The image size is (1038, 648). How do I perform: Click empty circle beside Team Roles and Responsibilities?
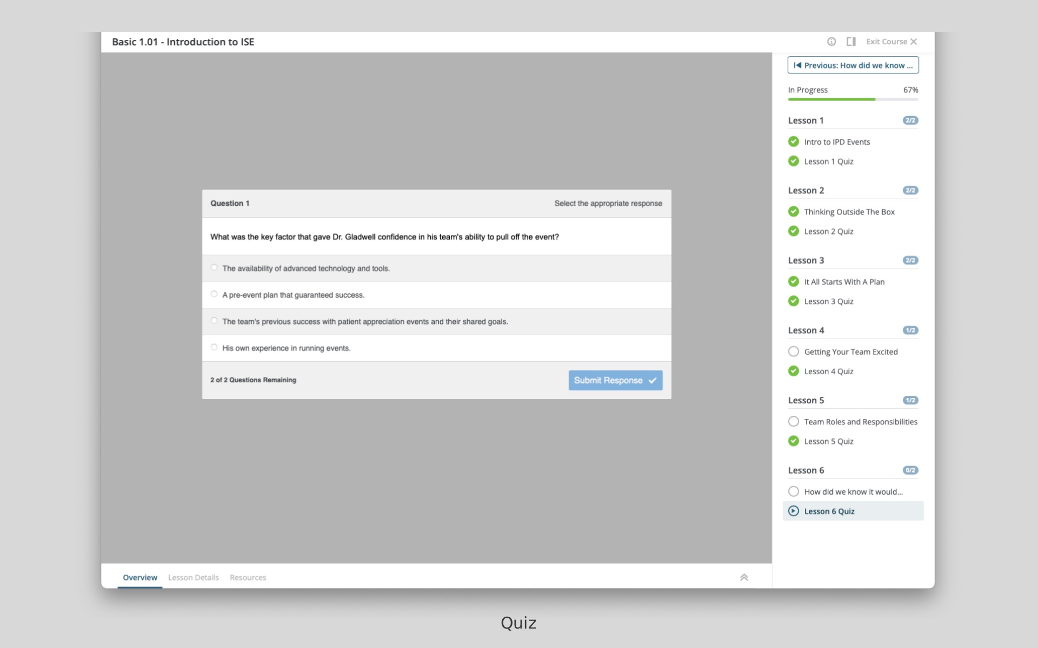pos(794,422)
